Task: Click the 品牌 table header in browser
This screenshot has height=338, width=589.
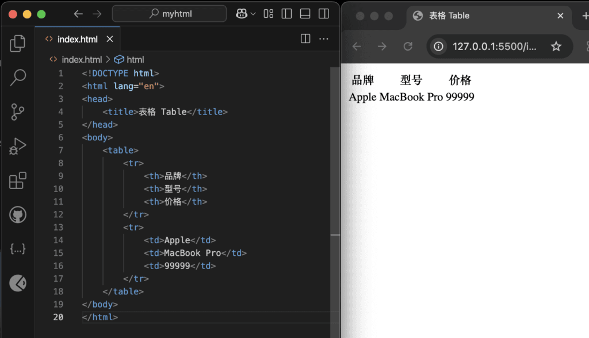Action: (x=362, y=80)
